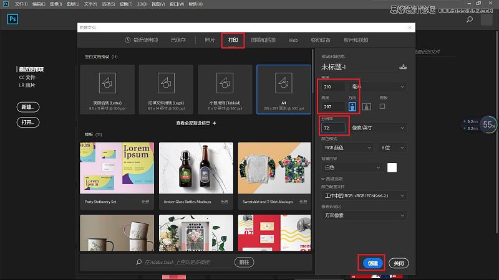
Task: Click the 分辨率 resolution input field
Action: (332, 128)
